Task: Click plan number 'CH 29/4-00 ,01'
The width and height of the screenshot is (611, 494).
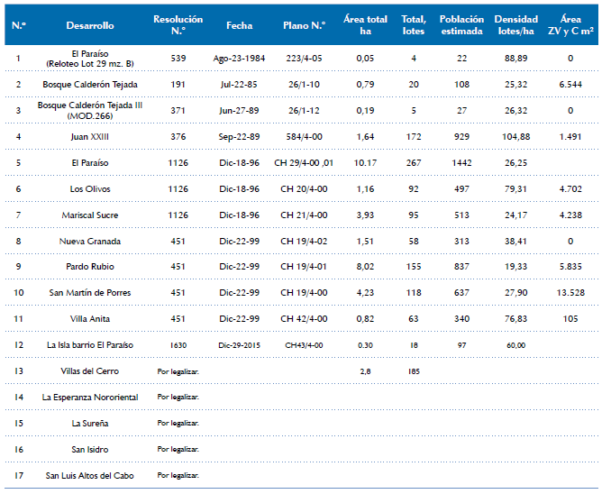Action: [305, 162]
